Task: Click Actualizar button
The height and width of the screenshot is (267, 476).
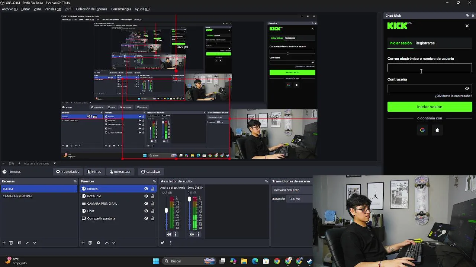Action: [151, 172]
